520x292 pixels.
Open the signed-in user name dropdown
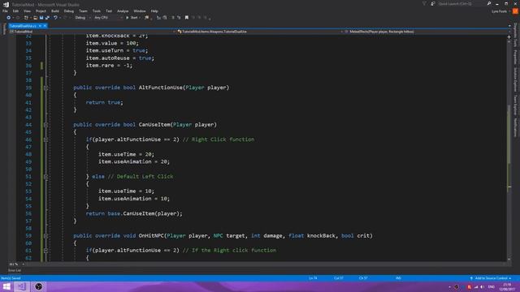tap(500, 11)
